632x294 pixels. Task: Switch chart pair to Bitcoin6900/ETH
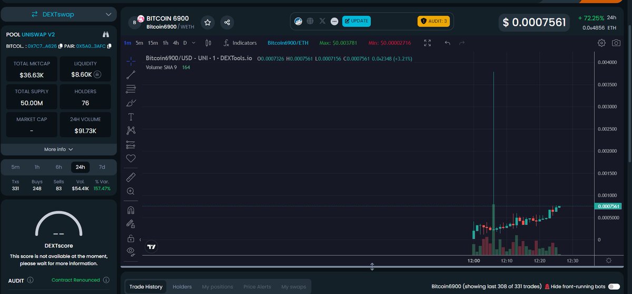click(288, 43)
